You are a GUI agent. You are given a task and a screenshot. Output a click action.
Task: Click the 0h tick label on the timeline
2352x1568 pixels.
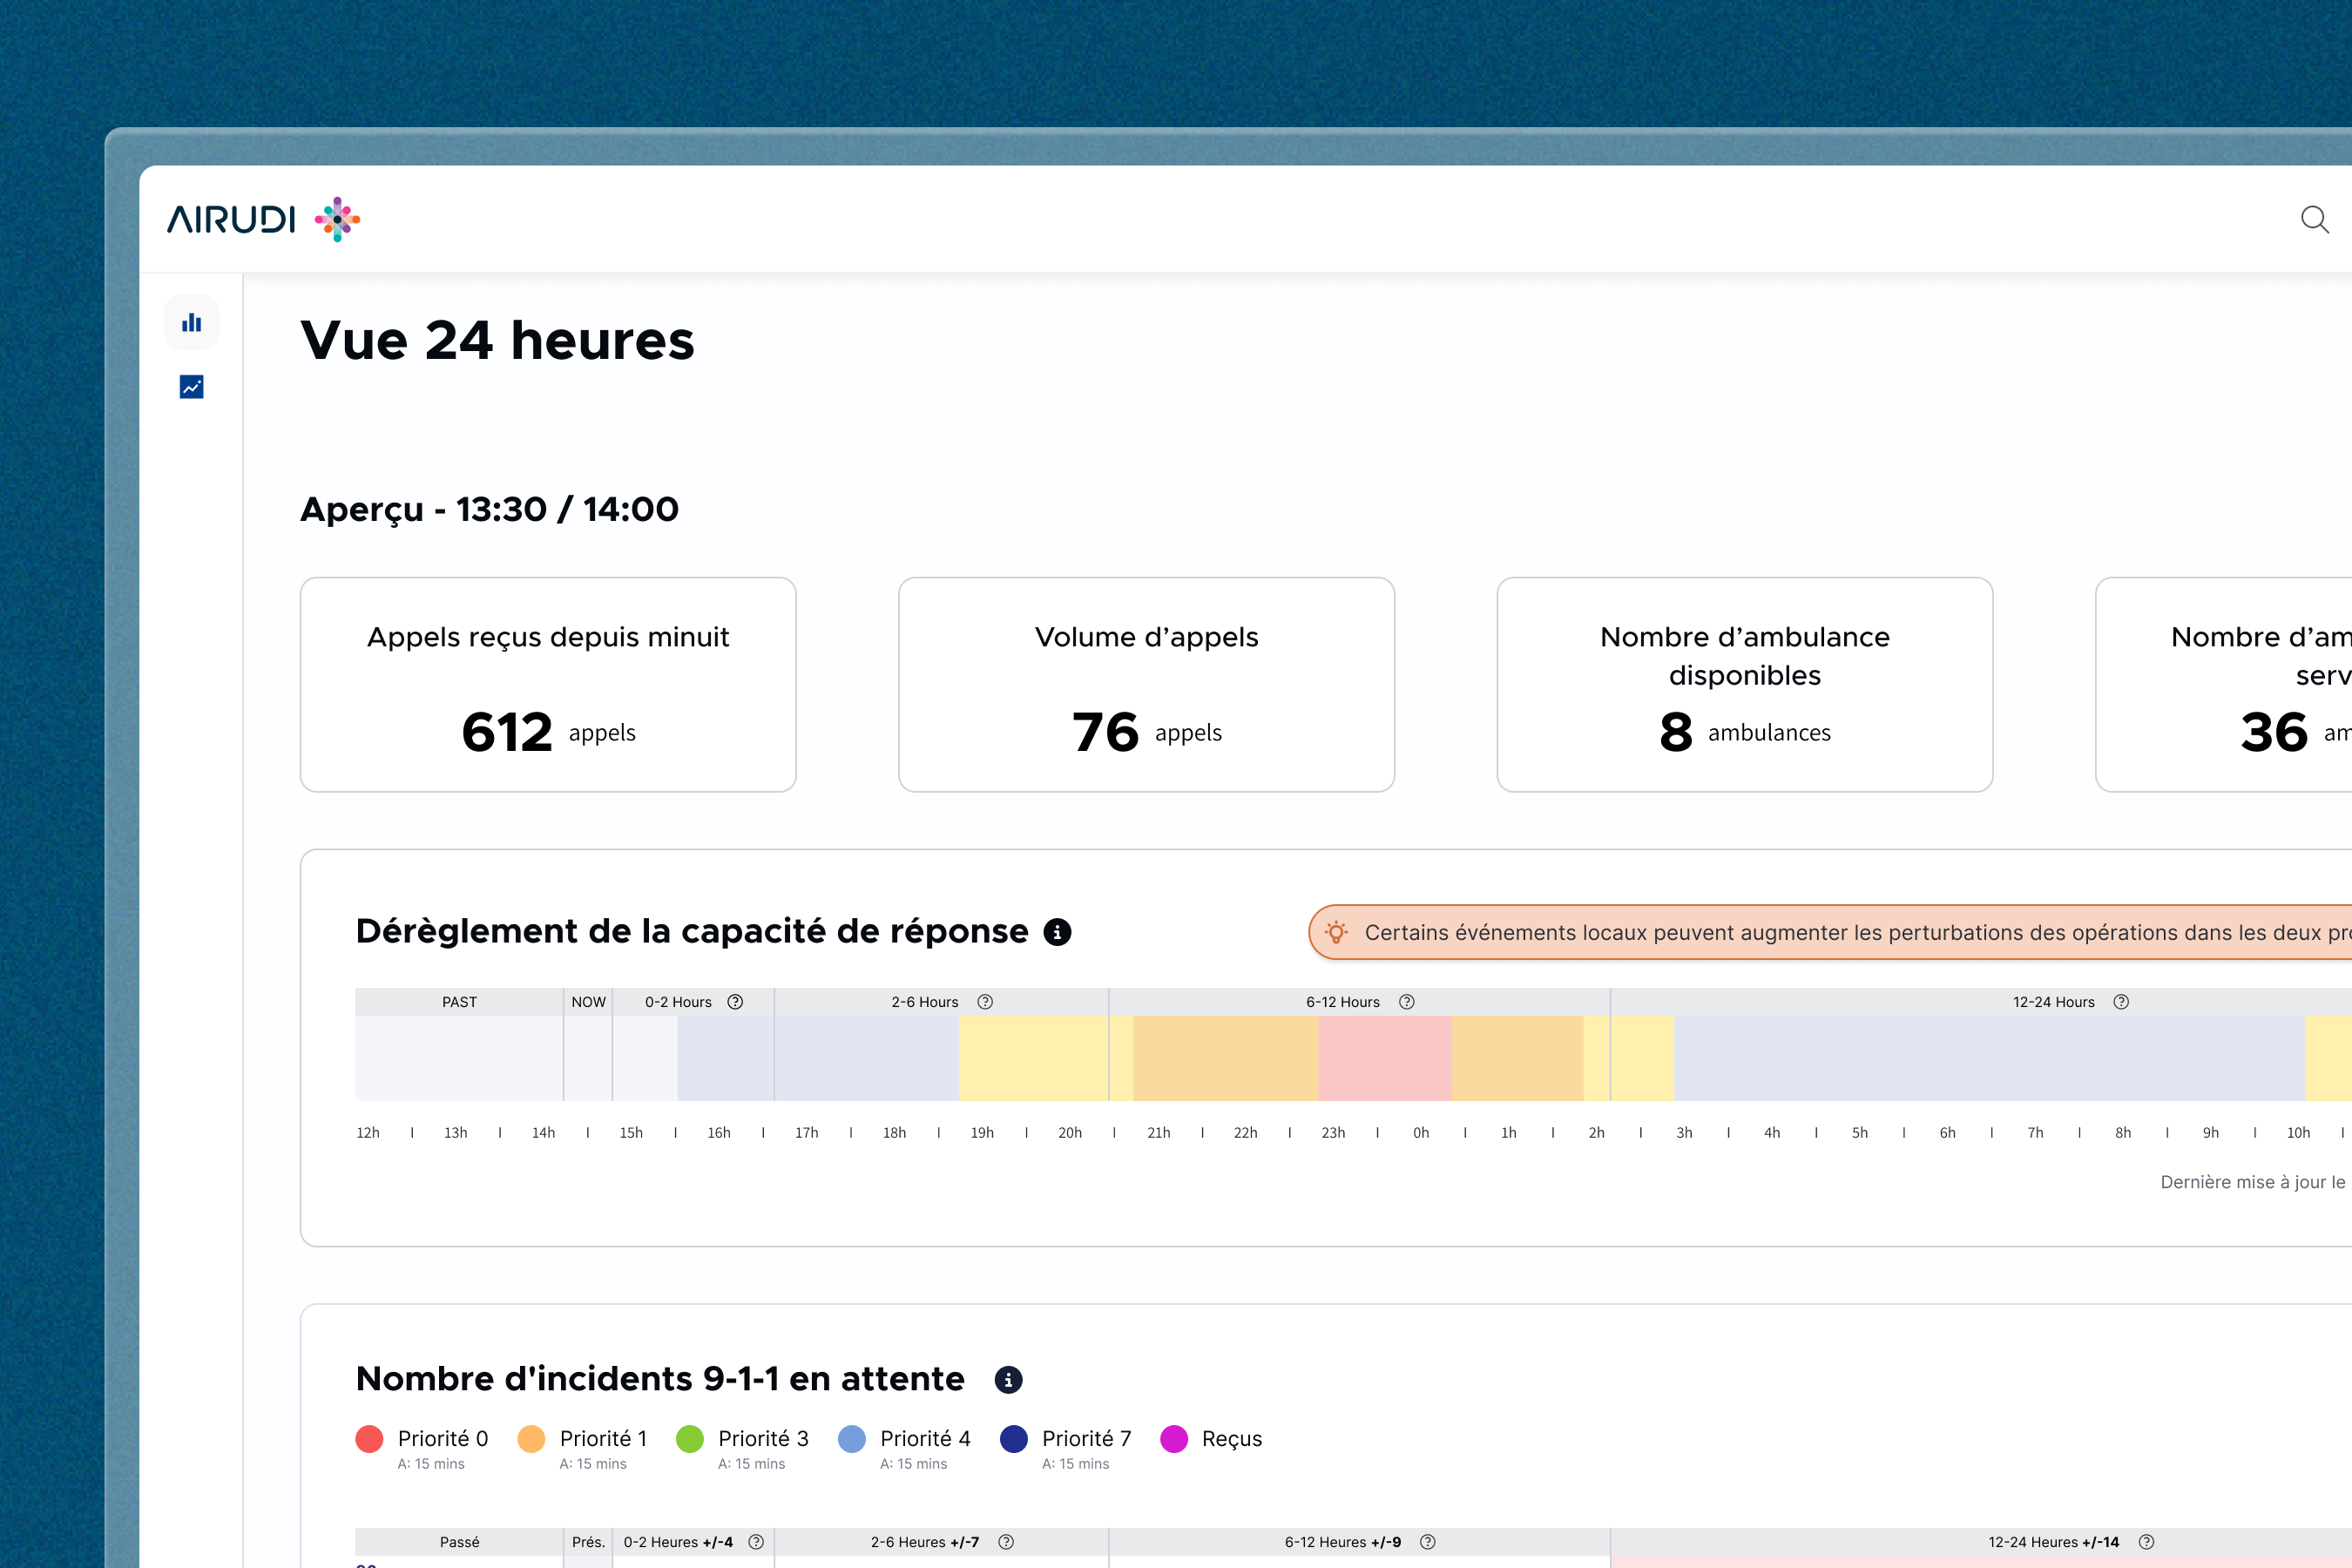click(1421, 1133)
